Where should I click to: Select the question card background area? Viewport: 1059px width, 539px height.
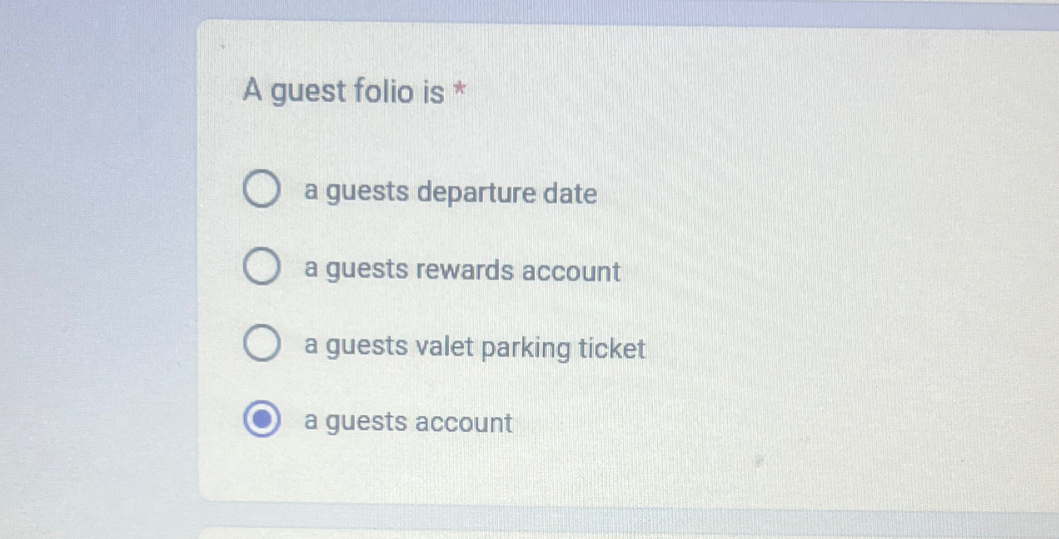[751, 250]
